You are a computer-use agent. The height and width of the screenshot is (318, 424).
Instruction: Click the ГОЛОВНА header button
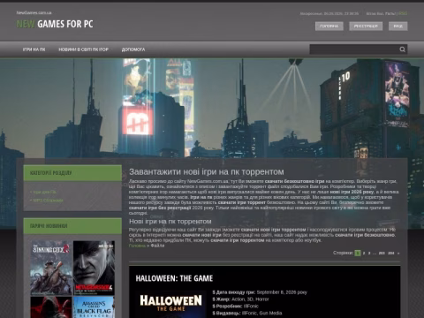(x=329, y=26)
